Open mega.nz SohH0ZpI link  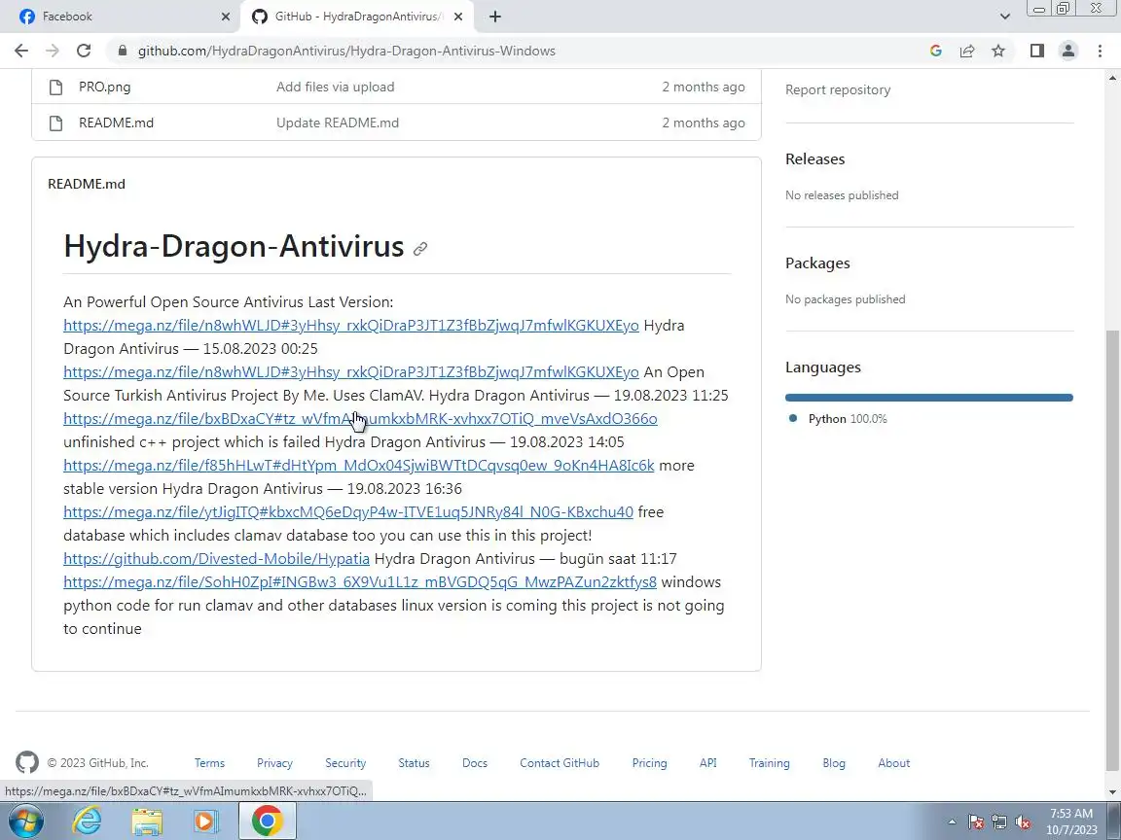(360, 582)
